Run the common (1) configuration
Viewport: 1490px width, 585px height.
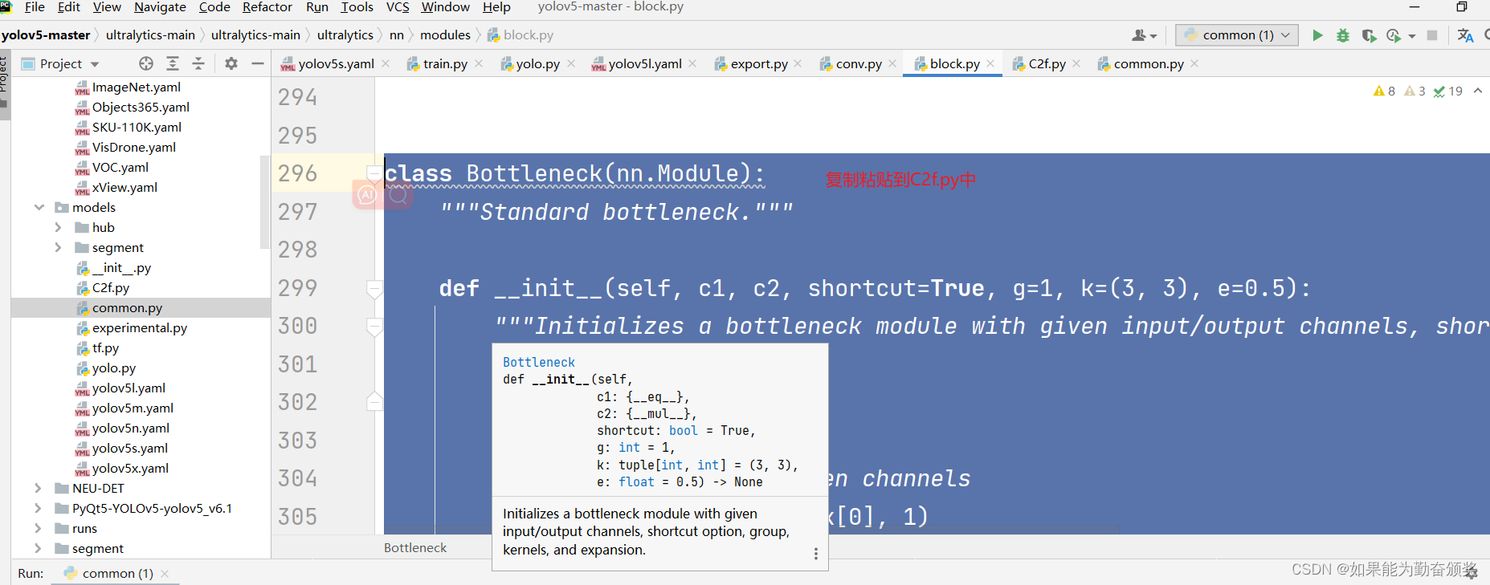click(1317, 35)
